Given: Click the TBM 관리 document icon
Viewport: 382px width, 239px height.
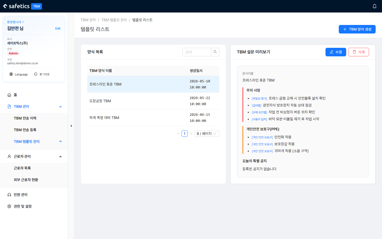Looking at the screenshot, I should pos(9,106).
